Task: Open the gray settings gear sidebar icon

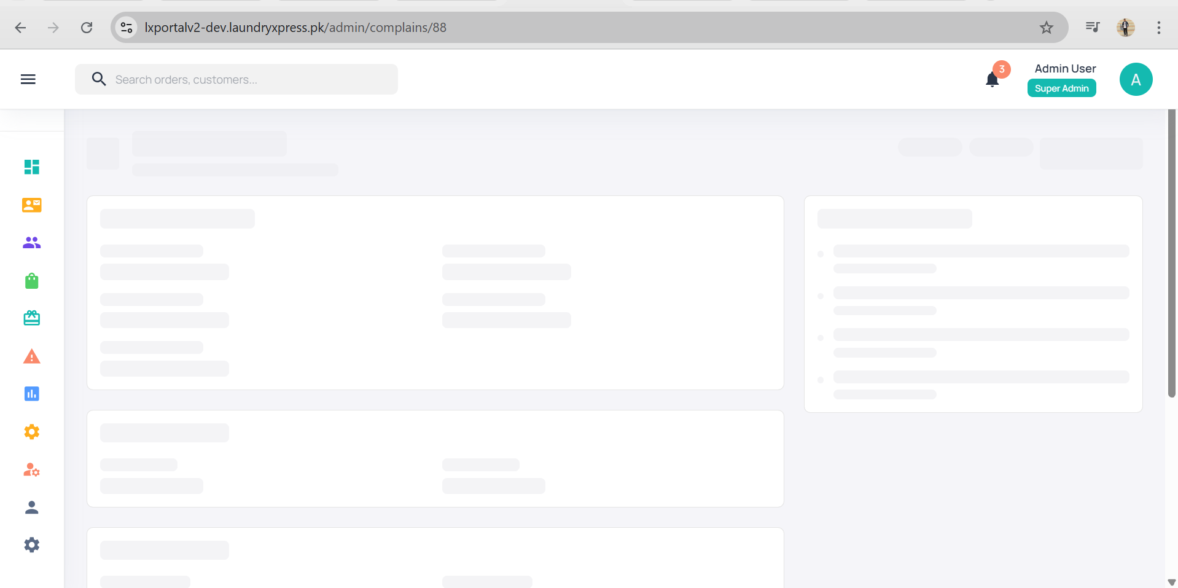Action: coord(32,545)
